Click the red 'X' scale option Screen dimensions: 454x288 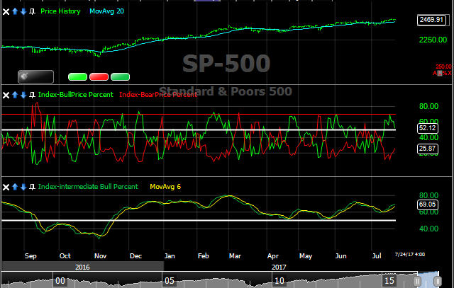449,73
